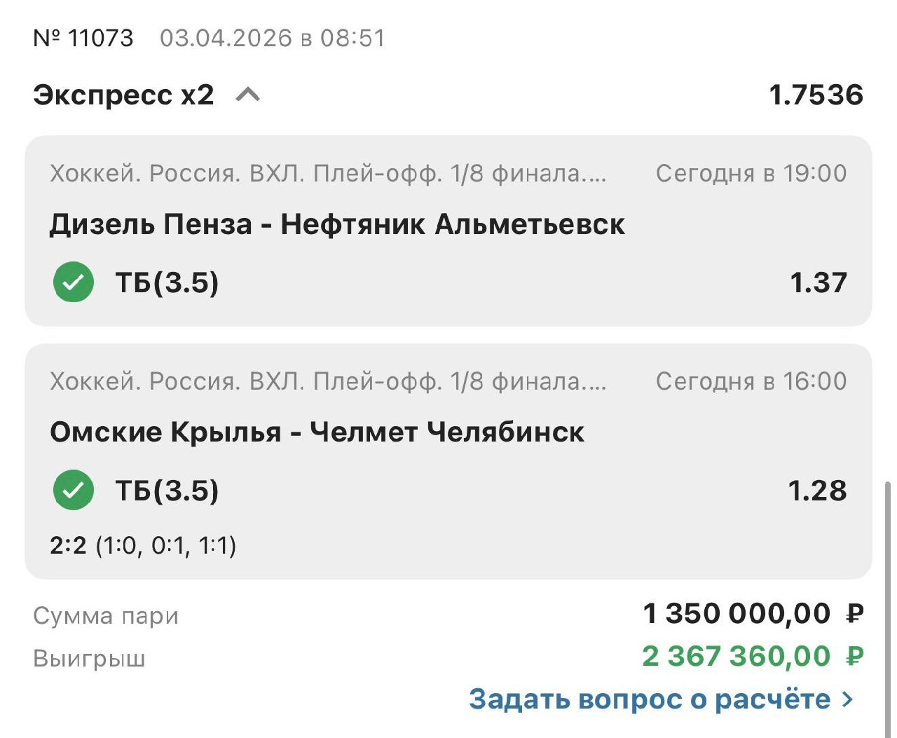Collapse the Экспресс x2 chevron
Viewport: 897px width, 738px height.
[248, 95]
